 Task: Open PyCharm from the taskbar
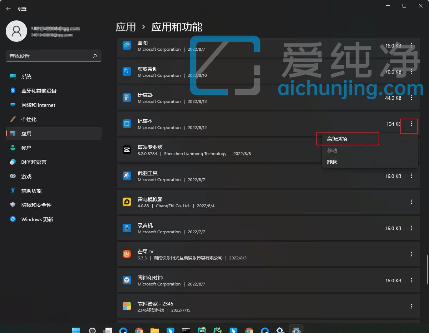218,329
